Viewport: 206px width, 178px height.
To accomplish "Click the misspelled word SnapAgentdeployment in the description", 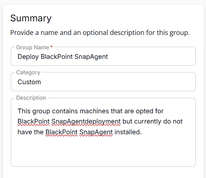I will 86,121.
